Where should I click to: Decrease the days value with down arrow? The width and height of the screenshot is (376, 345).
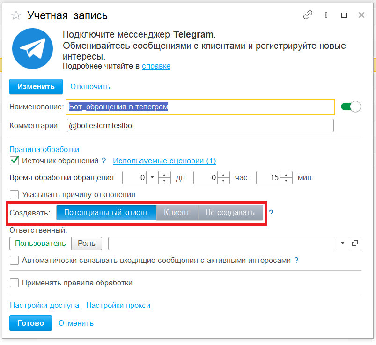164,181
